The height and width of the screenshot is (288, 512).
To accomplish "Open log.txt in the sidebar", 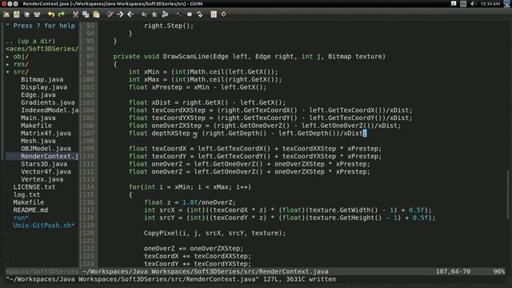I will [x=26, y=194].
